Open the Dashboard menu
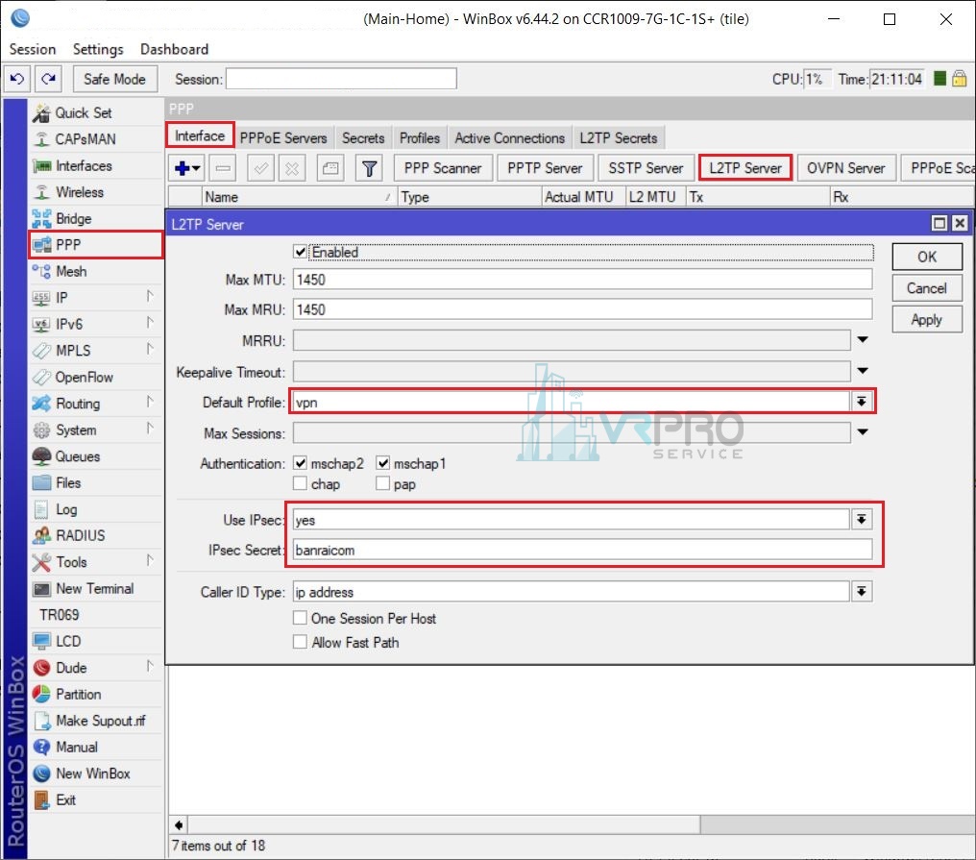Screen dimensions: 976x860 point(174,49)
